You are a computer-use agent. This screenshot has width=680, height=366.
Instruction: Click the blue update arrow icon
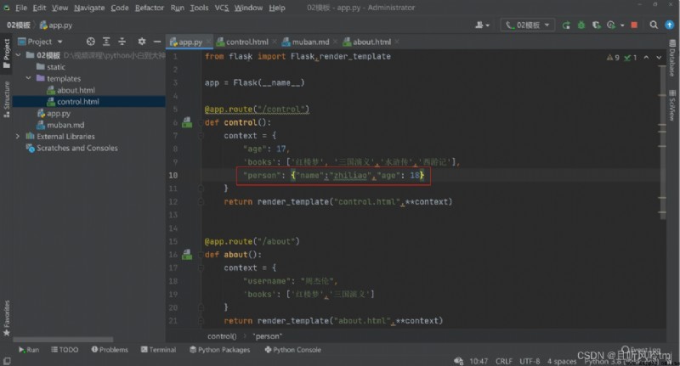(x=670, y=25)
